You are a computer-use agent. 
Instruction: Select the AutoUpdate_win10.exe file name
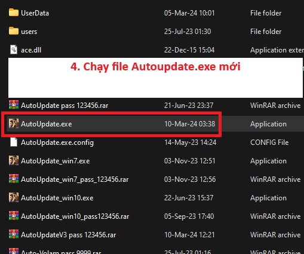click(x=57, y=198)
